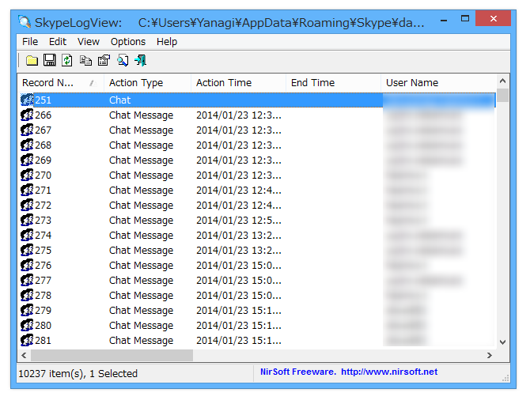Click the icon beside record 269
This screenshot has width=530, height=404.
coord(27,160)
